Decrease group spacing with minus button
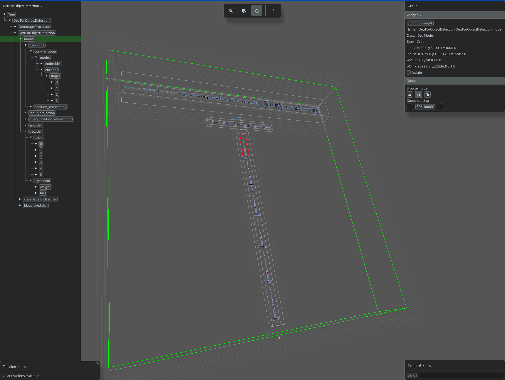505x380 pixels. point(410,107)
